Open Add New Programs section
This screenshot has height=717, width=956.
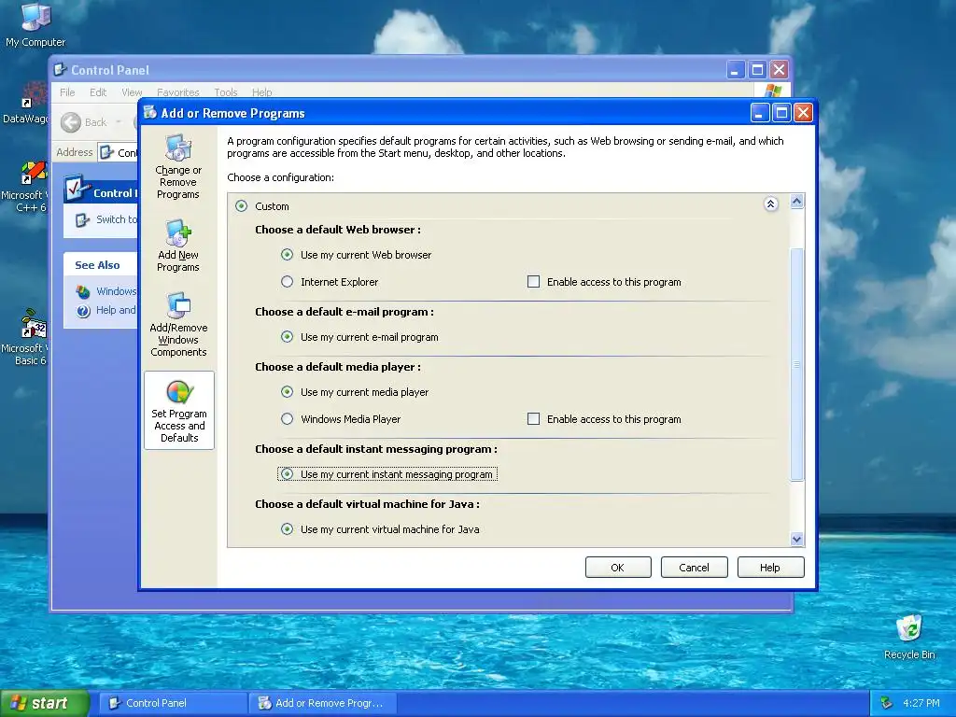pyautogui.click(x=178, y=246)
